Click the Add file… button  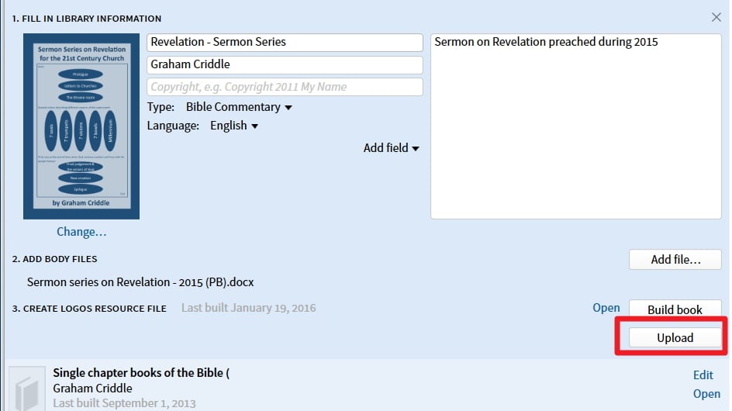coord(675,259)
